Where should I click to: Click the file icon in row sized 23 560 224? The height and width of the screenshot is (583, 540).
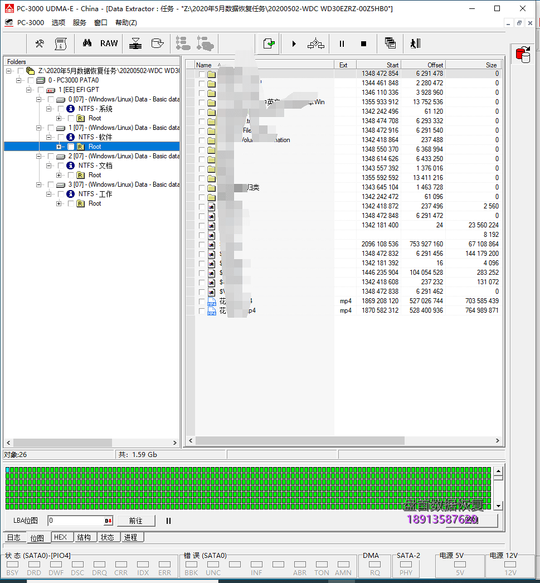point(211,226)
